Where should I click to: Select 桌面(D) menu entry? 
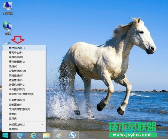tap(24, 129)
